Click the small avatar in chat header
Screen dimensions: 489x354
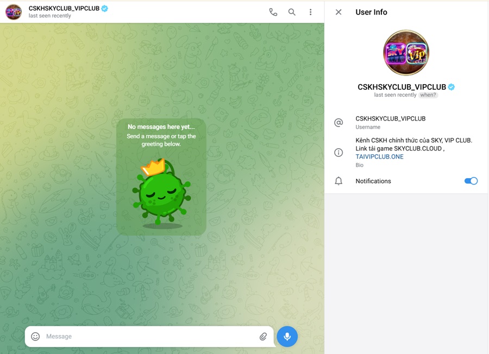click(14, 12)
